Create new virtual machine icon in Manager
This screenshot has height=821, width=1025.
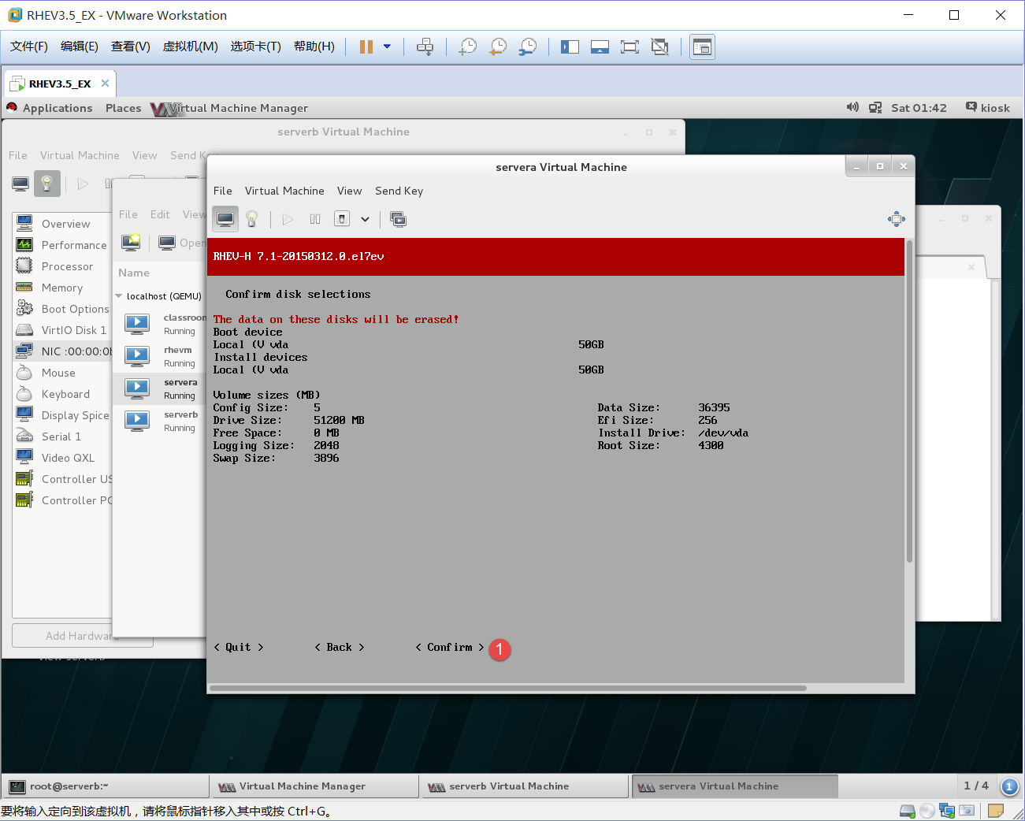[131, 243]
